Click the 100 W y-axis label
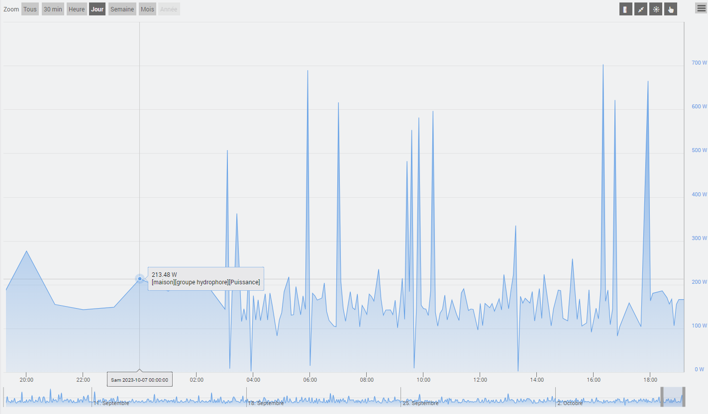708x414 pixels. click(x=699, y=326)
